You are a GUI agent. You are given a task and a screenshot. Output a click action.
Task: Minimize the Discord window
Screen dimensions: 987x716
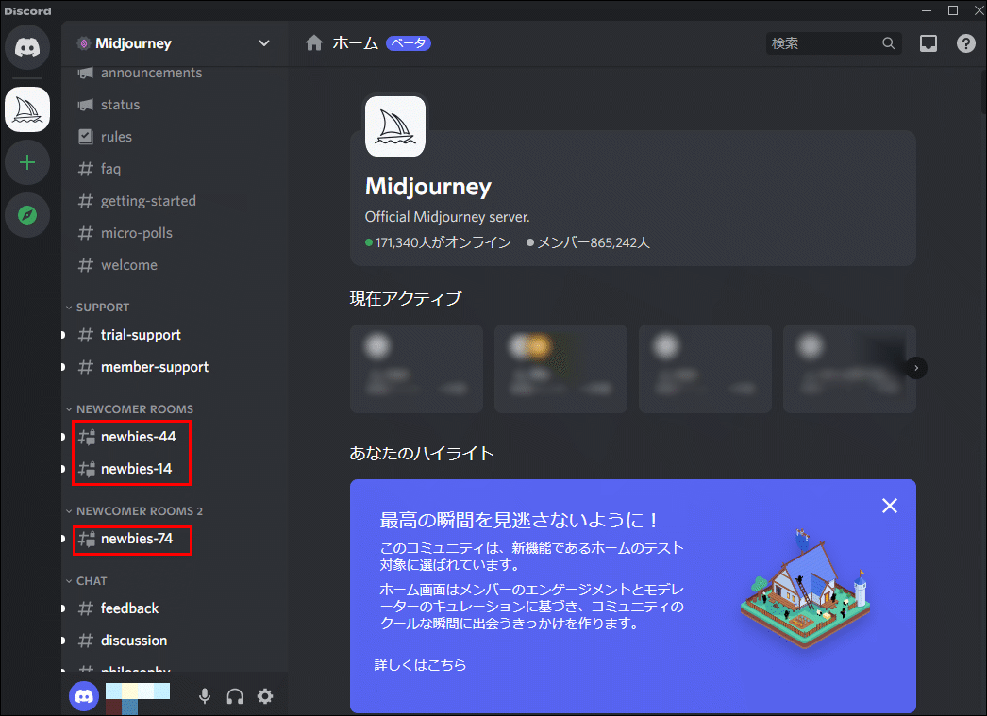pos(927,10)
